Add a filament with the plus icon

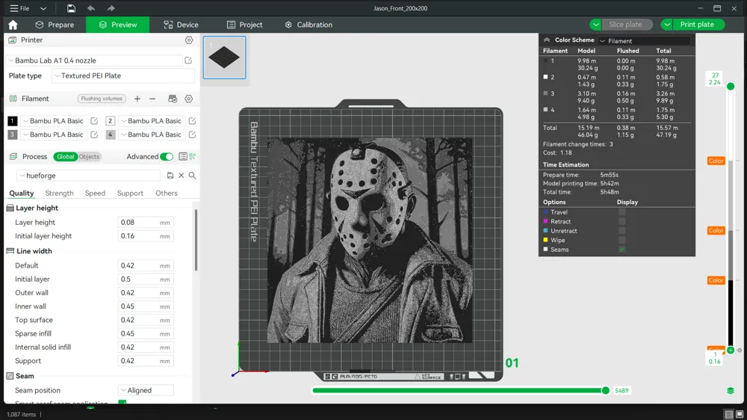coord(137,99)
